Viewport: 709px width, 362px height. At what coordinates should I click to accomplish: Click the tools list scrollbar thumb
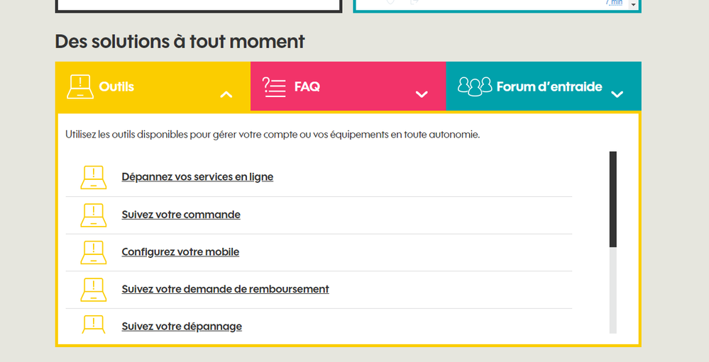[613, 199]
